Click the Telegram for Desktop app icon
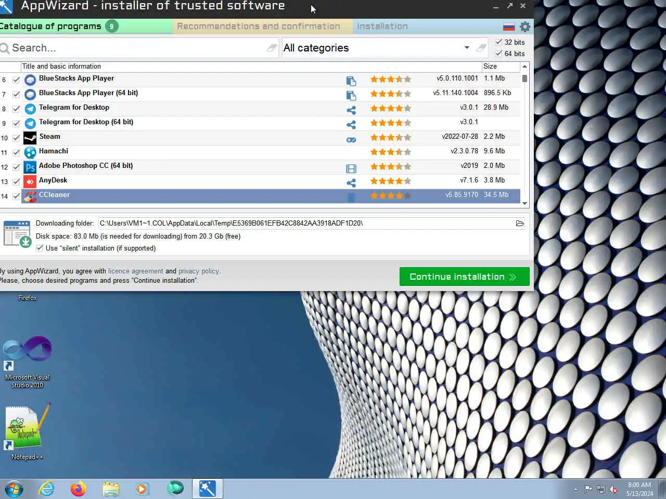Viewport: 666px width, 499px height. (30, 109)
